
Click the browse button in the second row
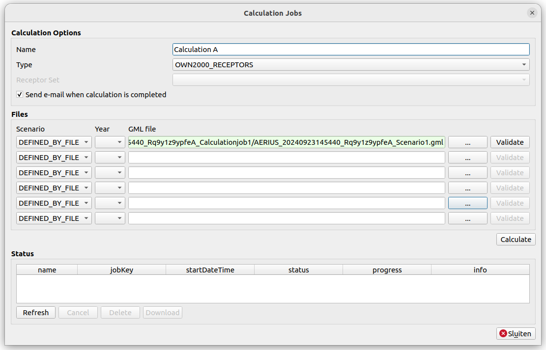[x=467, y=158]
